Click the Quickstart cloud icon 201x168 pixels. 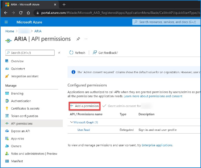click(x=7, y=69)
